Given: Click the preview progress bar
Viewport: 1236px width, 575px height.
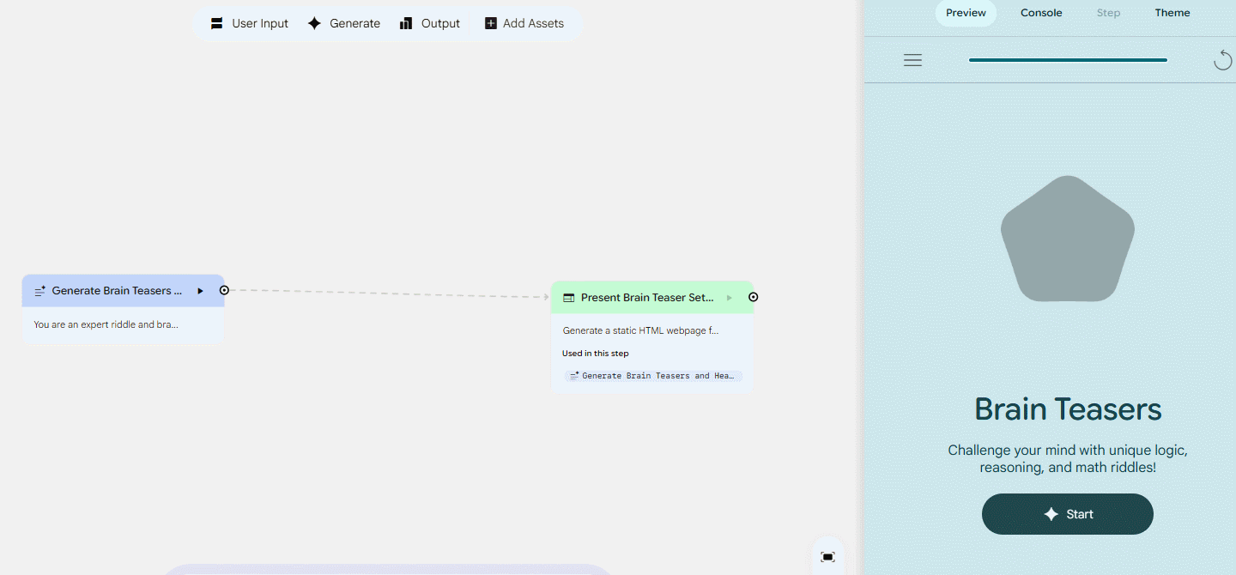Looking at the screenshot, I should 1067,60.
